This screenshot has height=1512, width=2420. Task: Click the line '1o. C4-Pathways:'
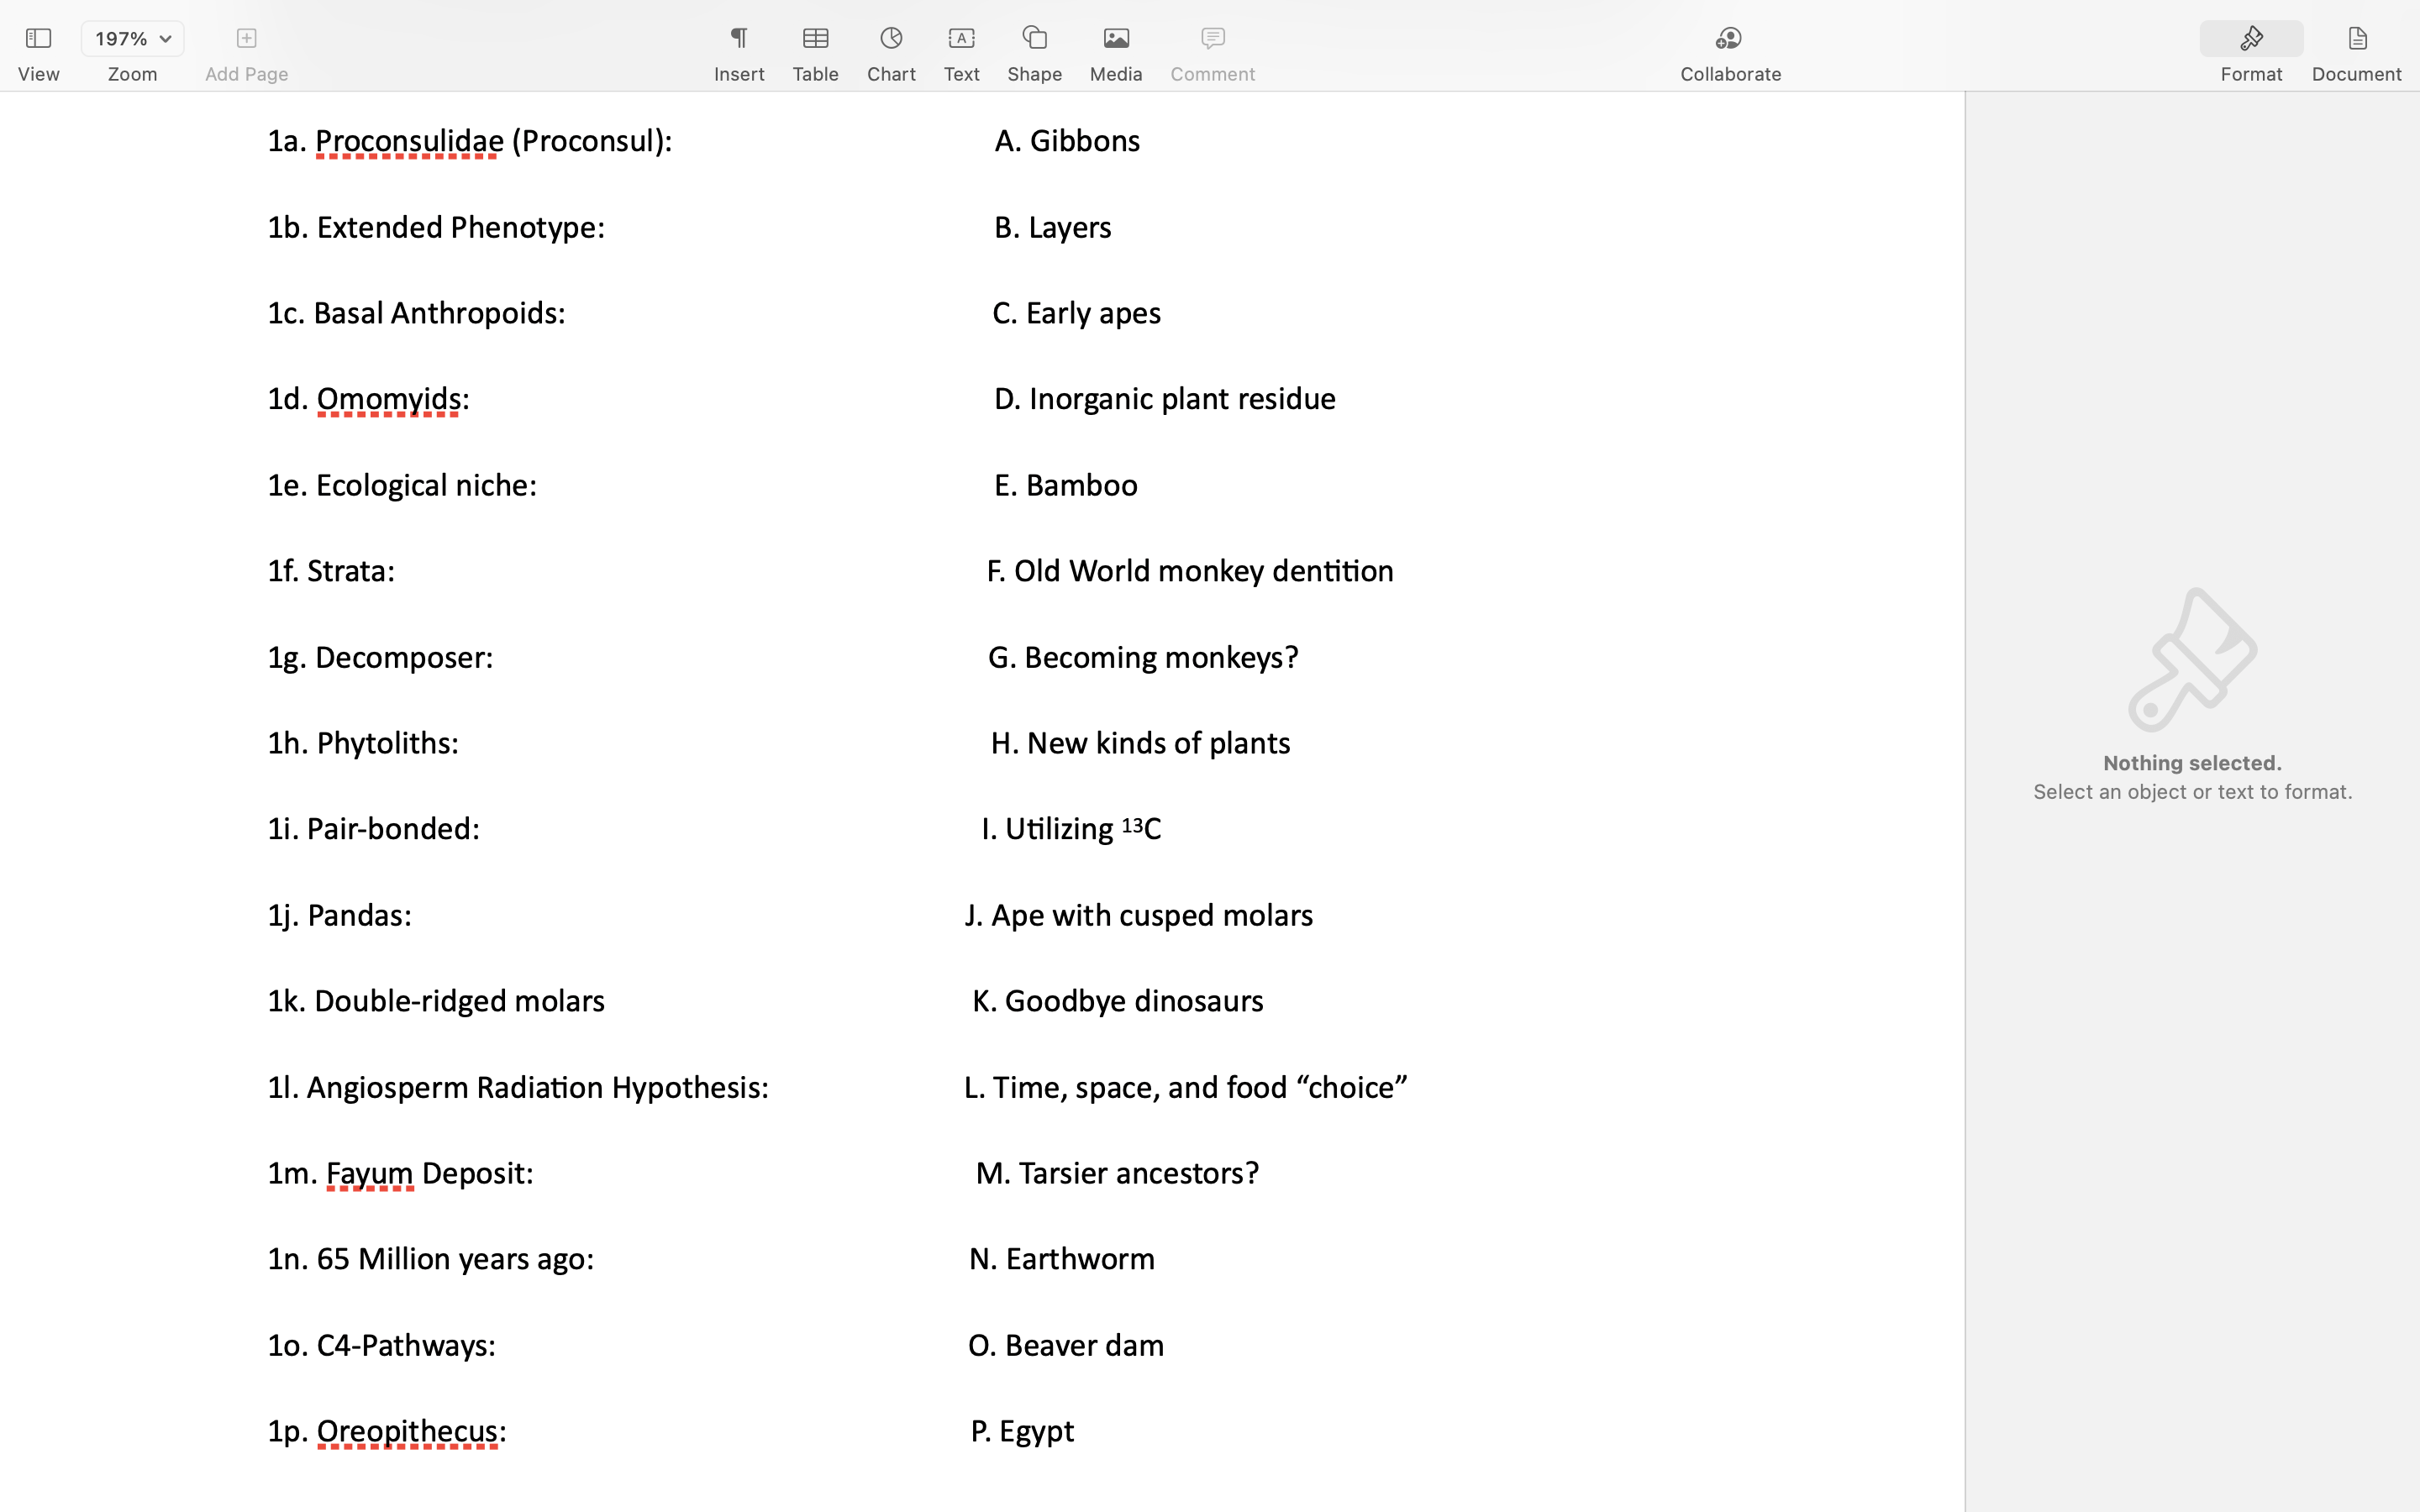pos(381,1346)
